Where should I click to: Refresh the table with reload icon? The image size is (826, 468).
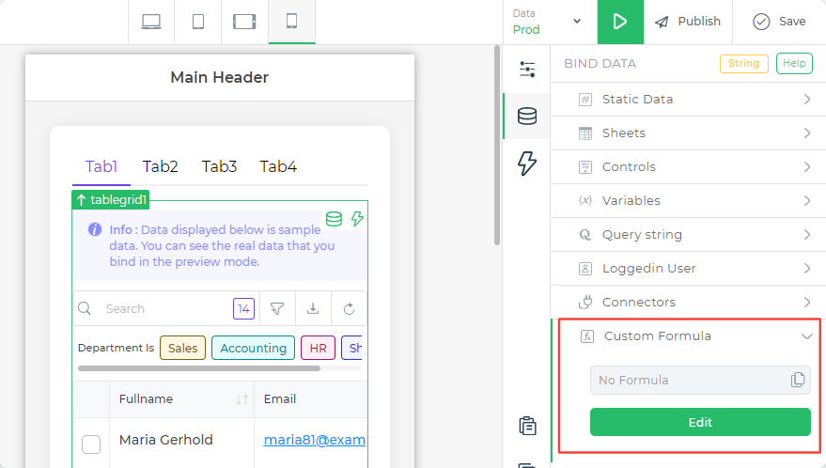(x=350, y=308)
